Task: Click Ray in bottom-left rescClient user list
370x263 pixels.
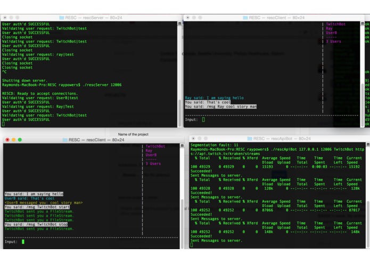Action: tap(149, 151)
